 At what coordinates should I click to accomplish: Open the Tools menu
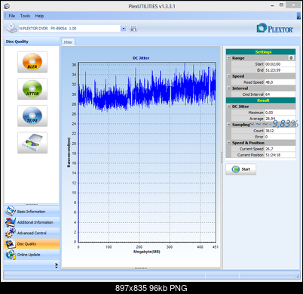click(x=25, y=16)
